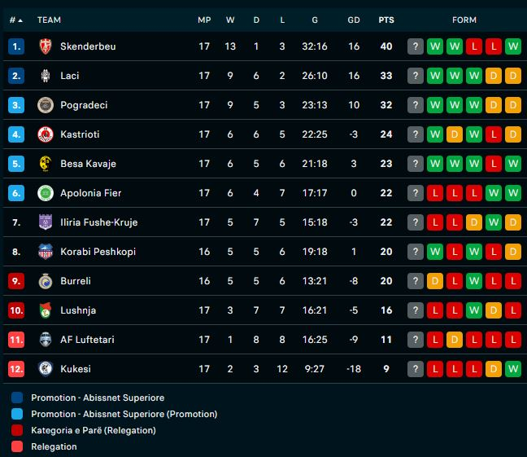Click Skenderbeu's upcoming match '?' form box

[x=416, y=46]
